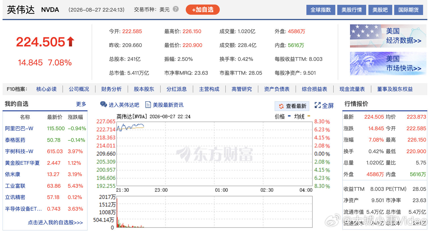Open the 财务分析 tab
The width and height of the screenshot is (431, 231).
[112, 89]
